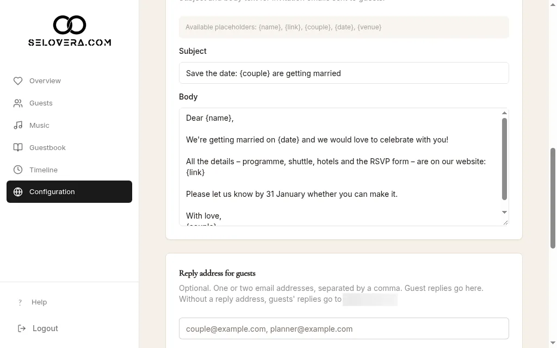Focus the reply address email field
Screen dimensions: 557x348
[x=344, y=329]
